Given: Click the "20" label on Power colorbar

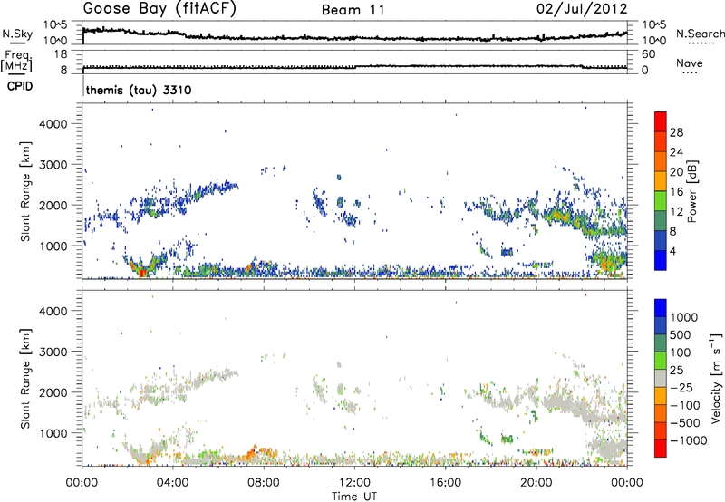Looking at the screenshot, I should pos(676,172).
